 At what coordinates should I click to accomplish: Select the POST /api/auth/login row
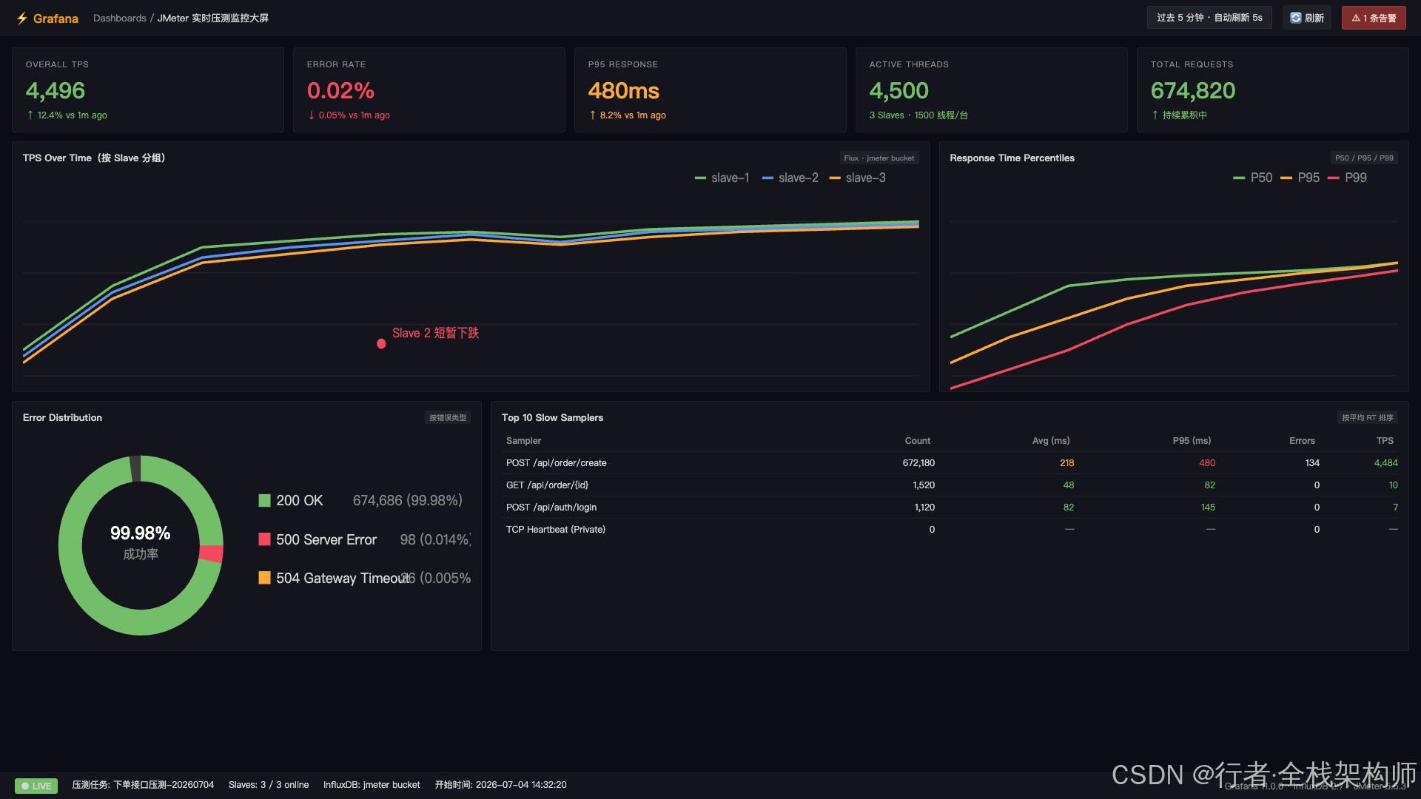[950, 508]
